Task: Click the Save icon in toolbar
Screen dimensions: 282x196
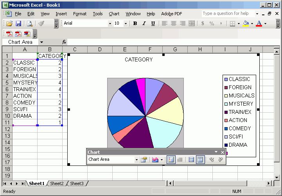Action: [18, 23]
